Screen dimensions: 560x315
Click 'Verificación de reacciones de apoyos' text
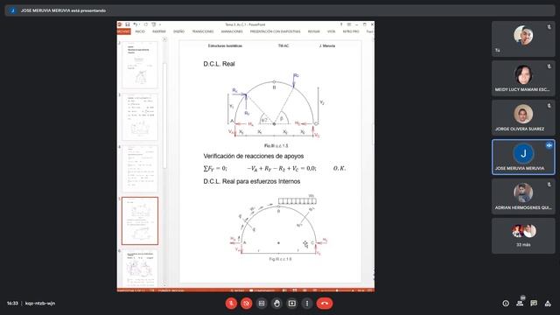(254, 156)
